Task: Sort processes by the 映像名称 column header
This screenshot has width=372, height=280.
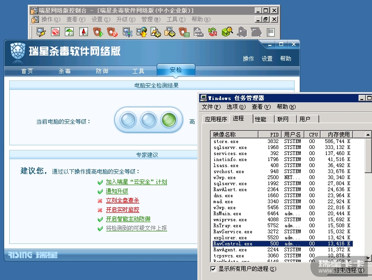Action: [234, 135]
